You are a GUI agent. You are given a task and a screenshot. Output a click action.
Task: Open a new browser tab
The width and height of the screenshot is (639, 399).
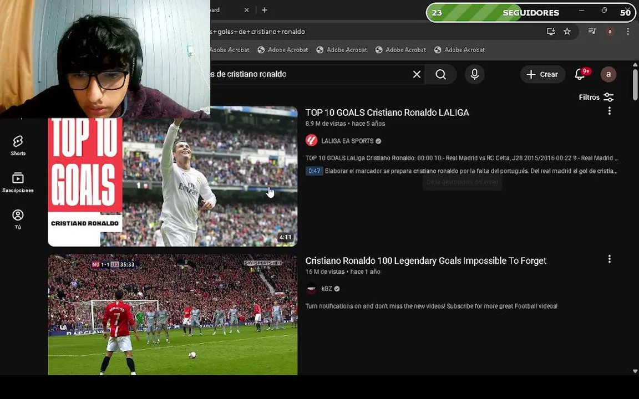(x=265, y=10)
